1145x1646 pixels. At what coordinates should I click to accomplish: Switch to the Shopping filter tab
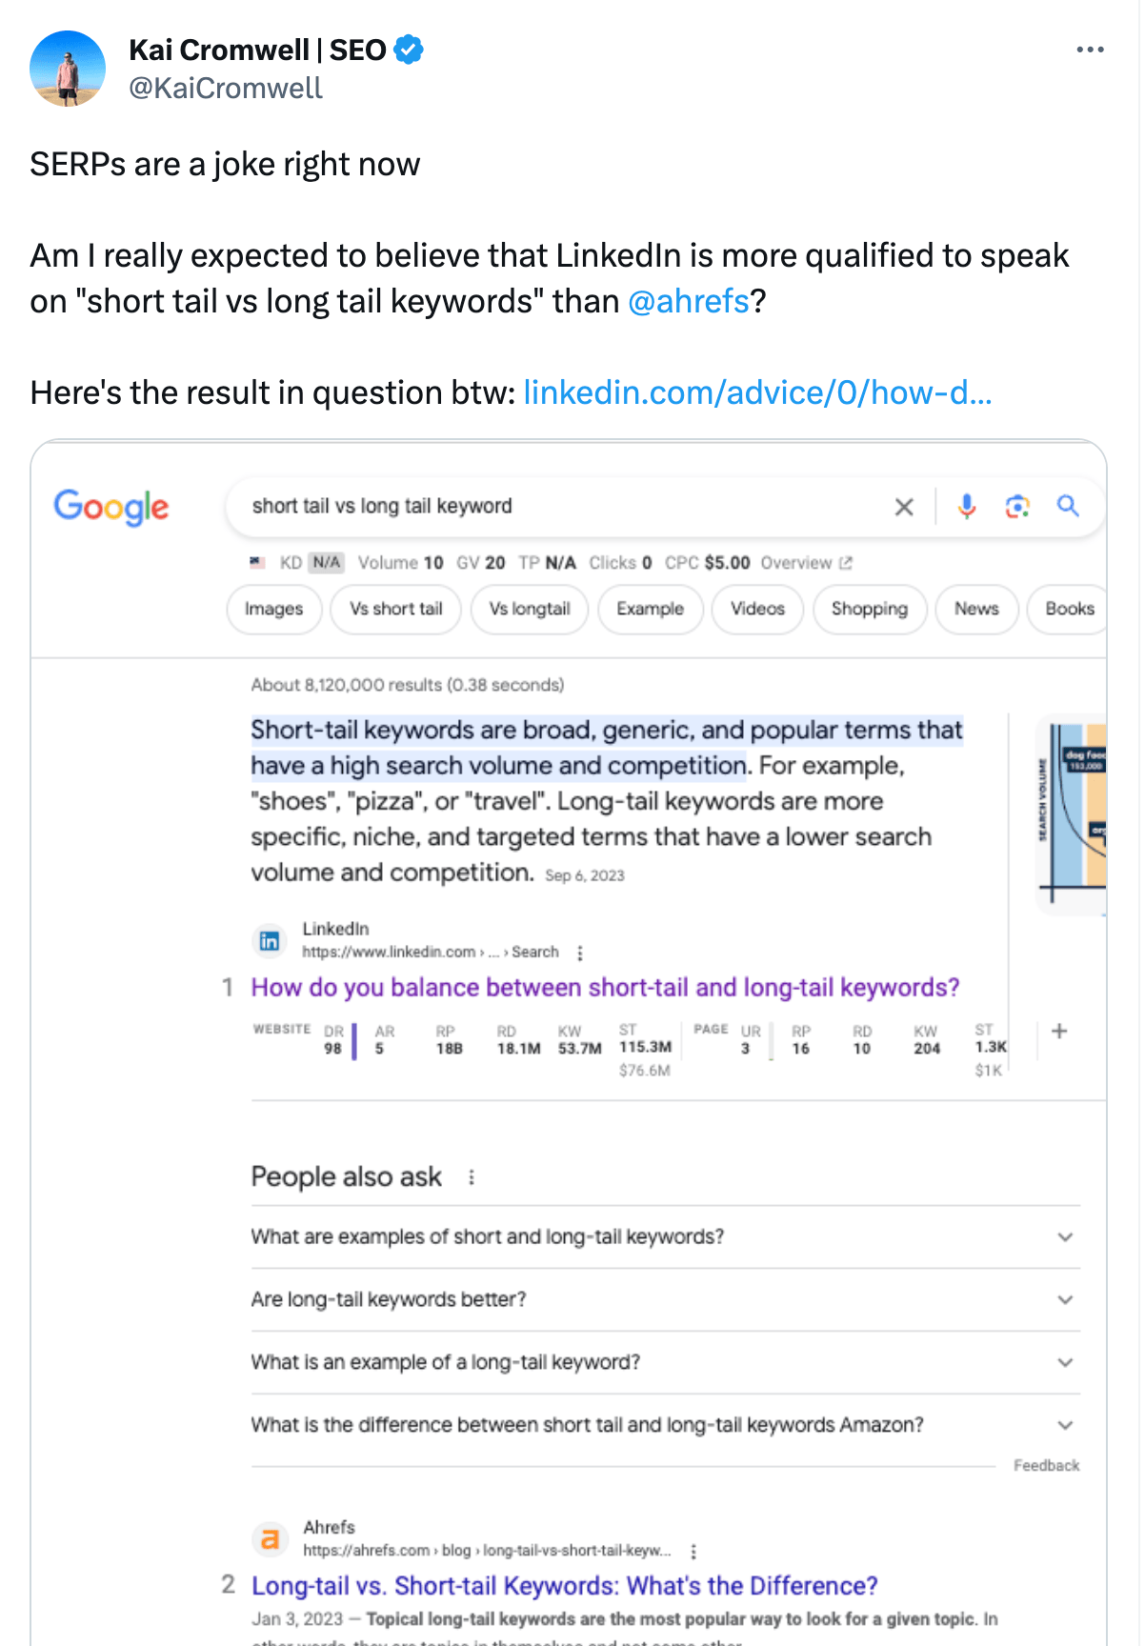tap(870, 609)
